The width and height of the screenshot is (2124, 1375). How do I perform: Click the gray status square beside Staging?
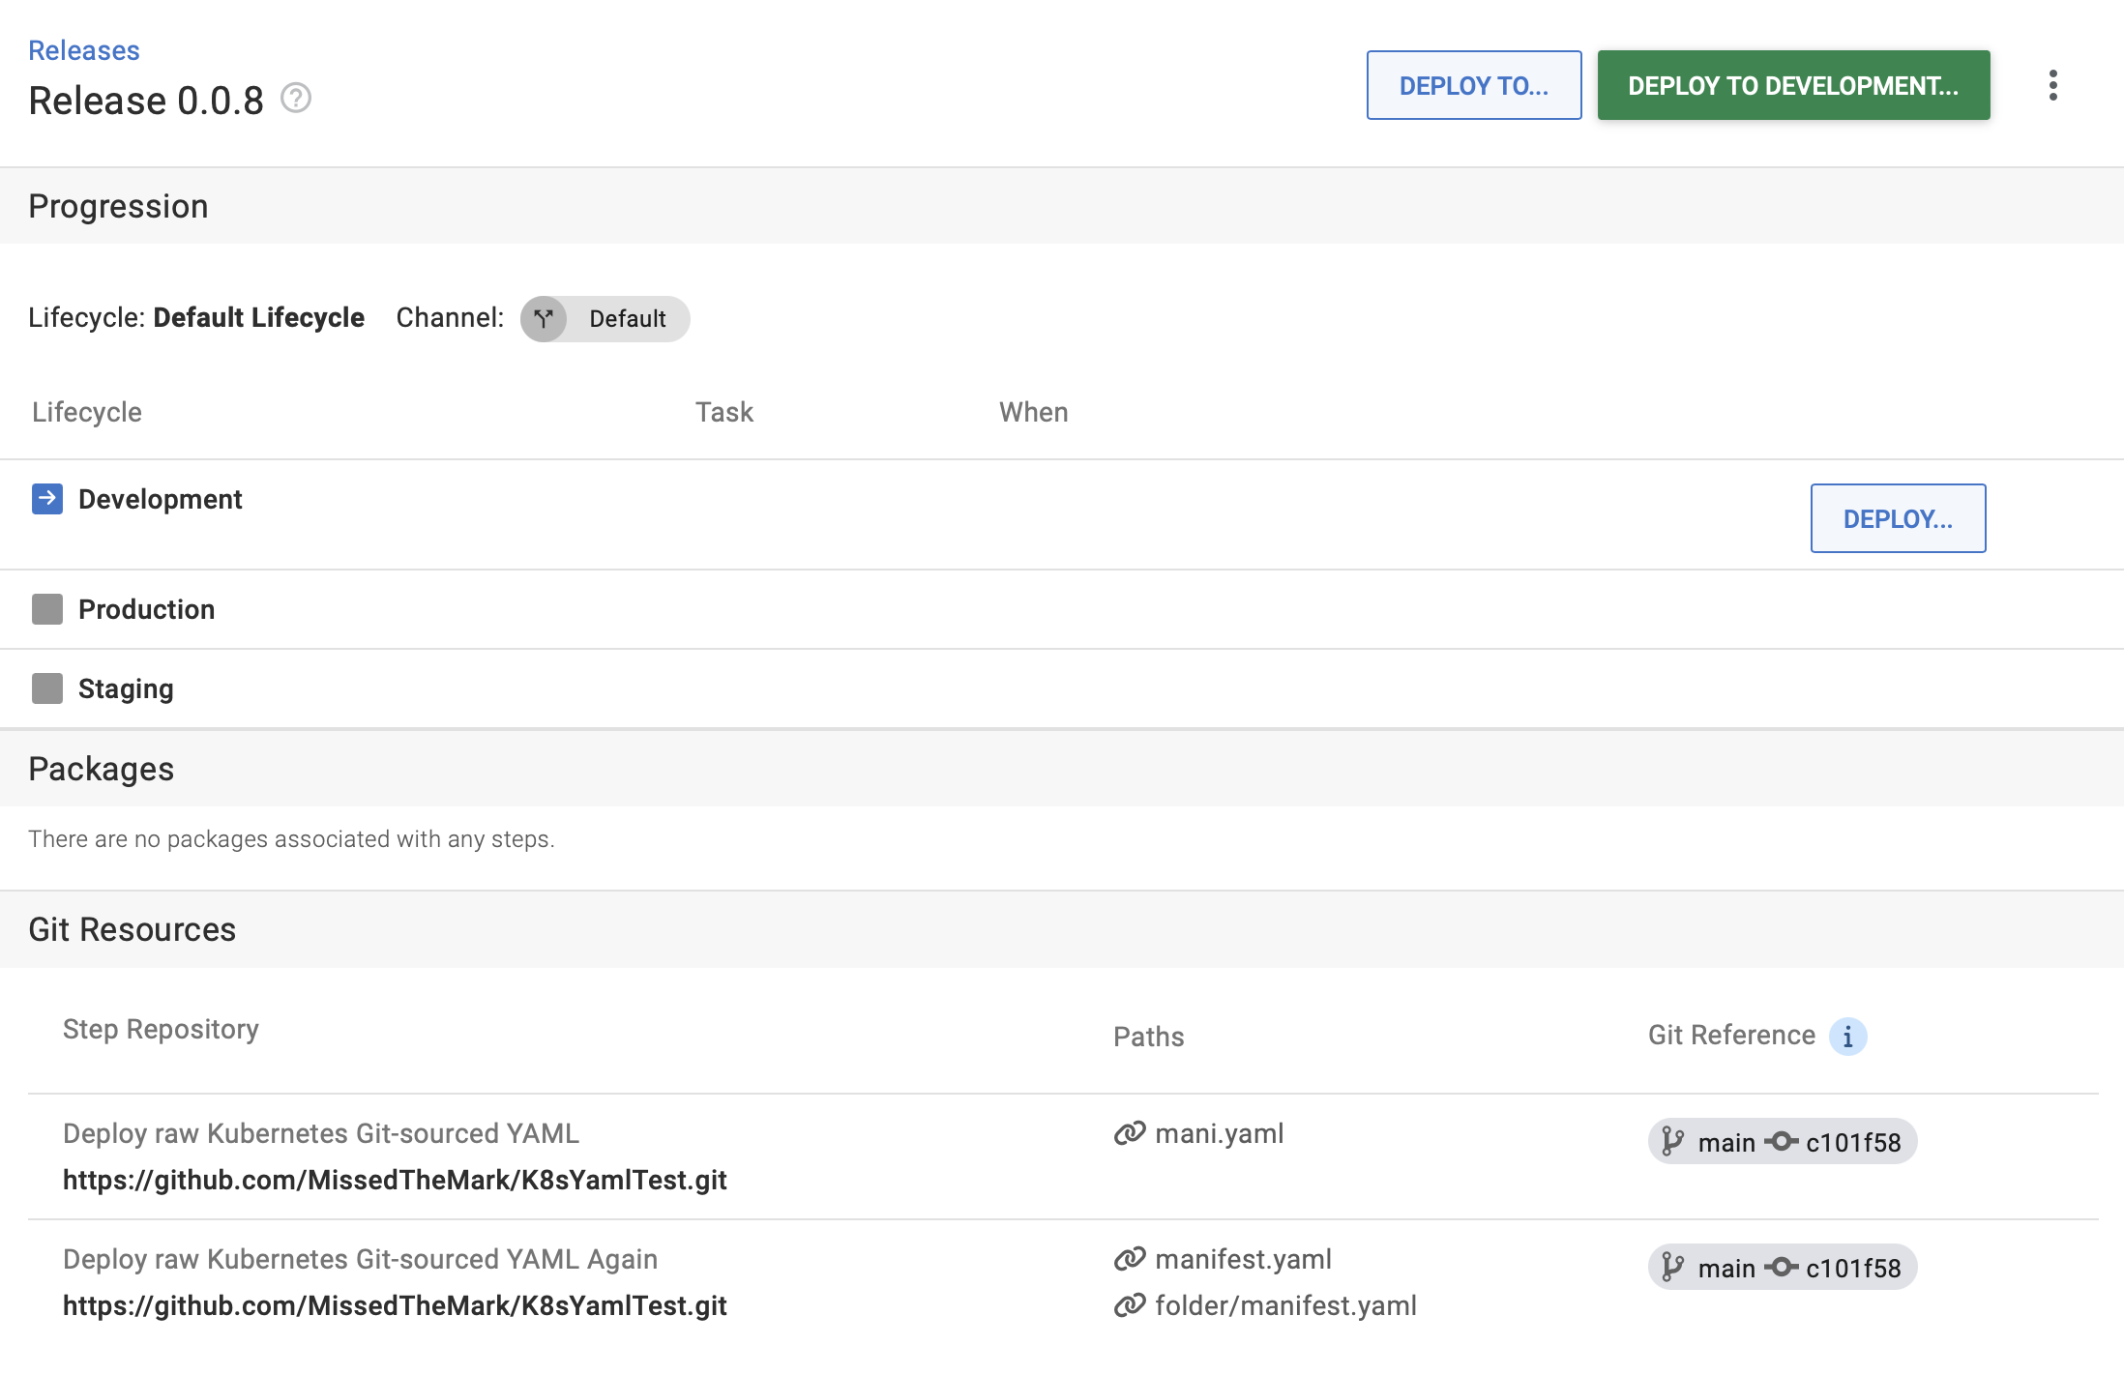coord(46,688)
